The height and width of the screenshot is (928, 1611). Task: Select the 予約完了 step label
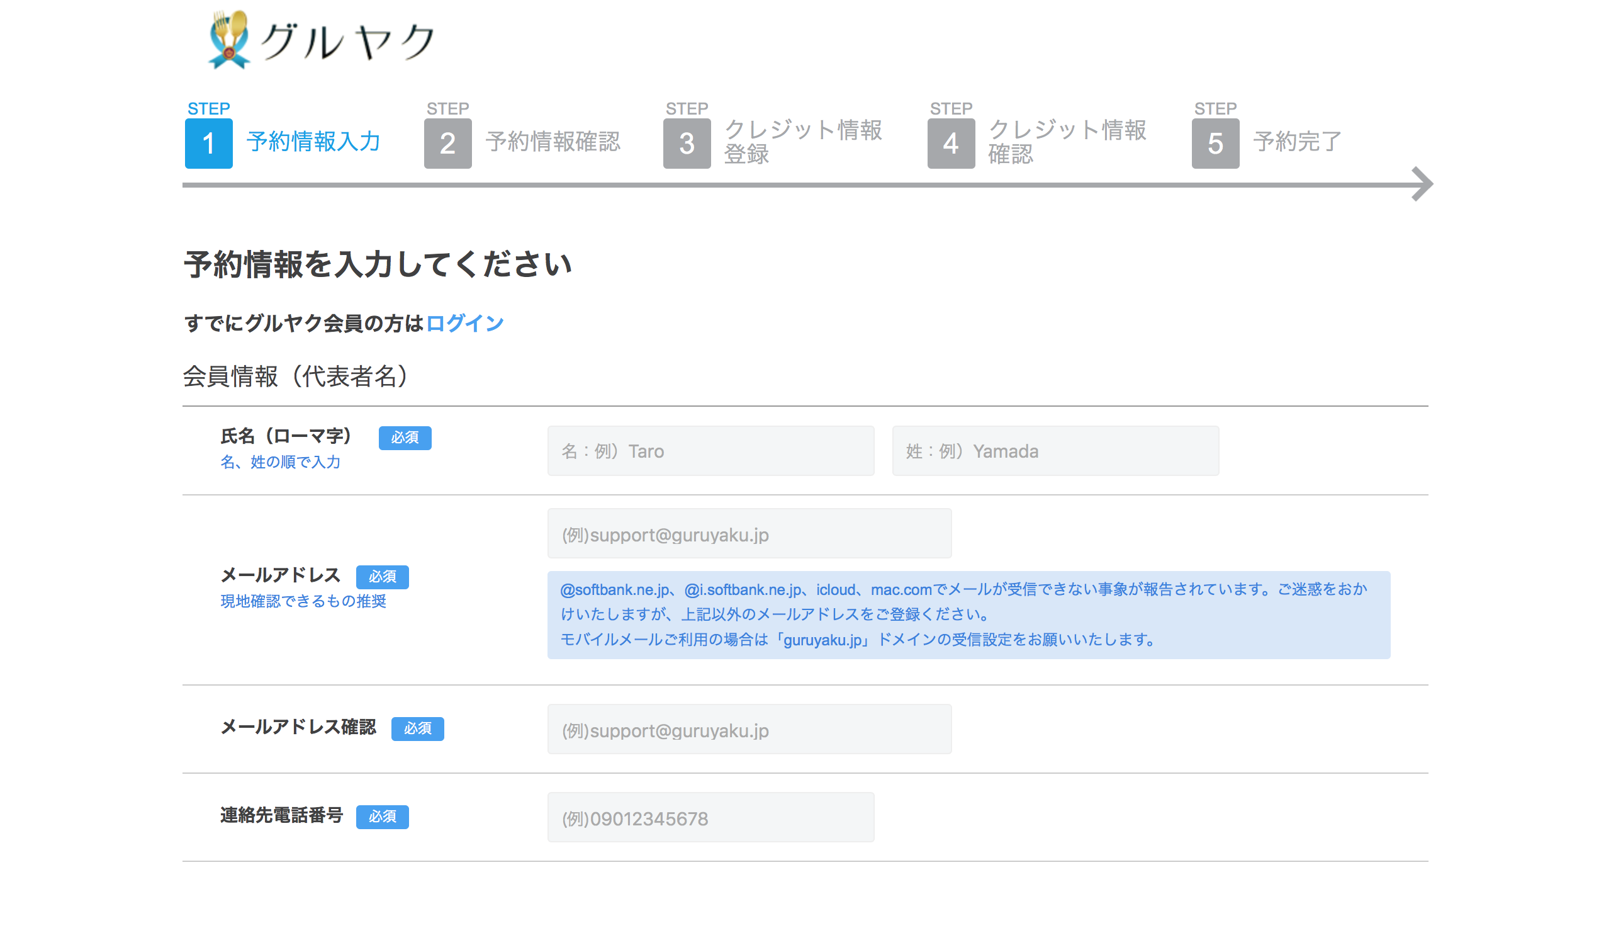click(1297, 142)
